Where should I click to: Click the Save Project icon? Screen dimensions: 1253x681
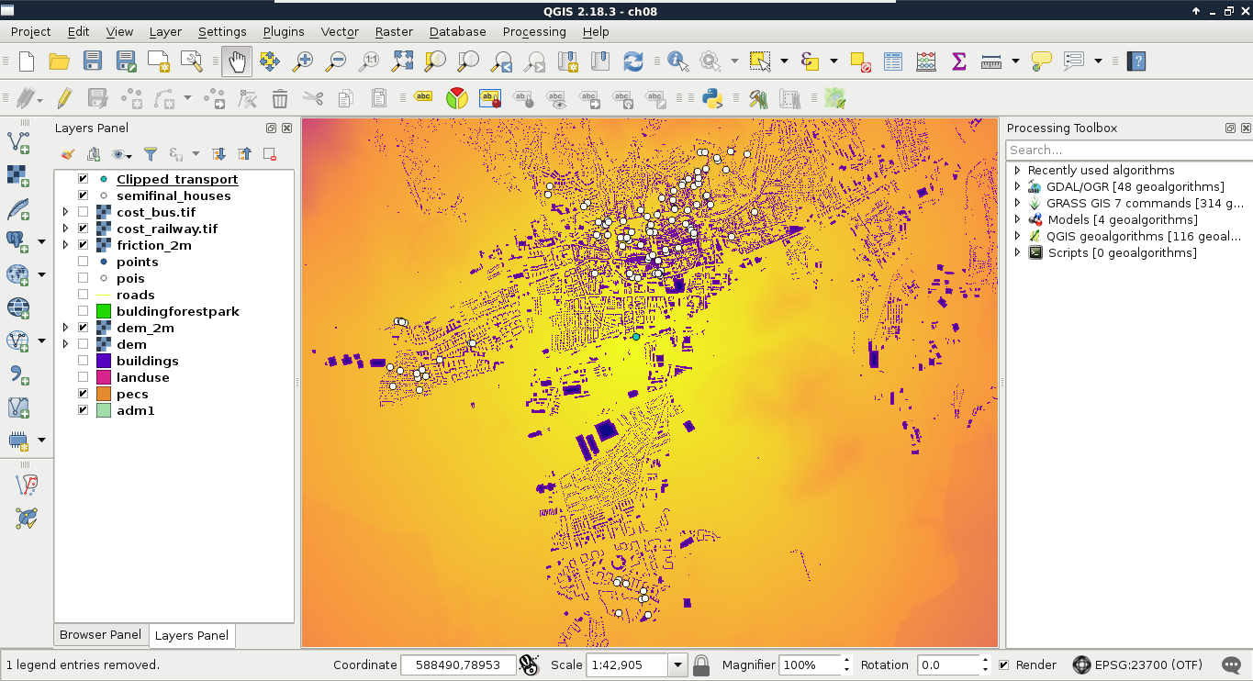pos(93,61)
